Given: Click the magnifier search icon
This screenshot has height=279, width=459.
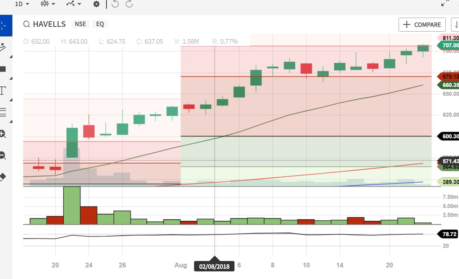Looking at the screenshot, I should click(27, 24).
